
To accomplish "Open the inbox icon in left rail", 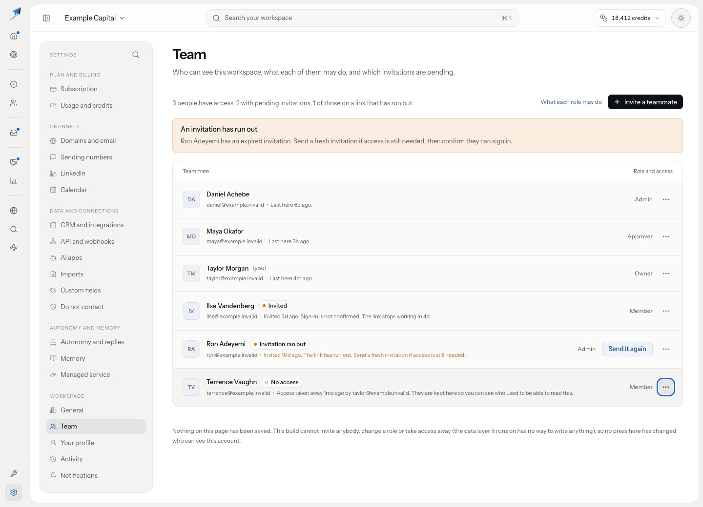I will pos(14,133).
